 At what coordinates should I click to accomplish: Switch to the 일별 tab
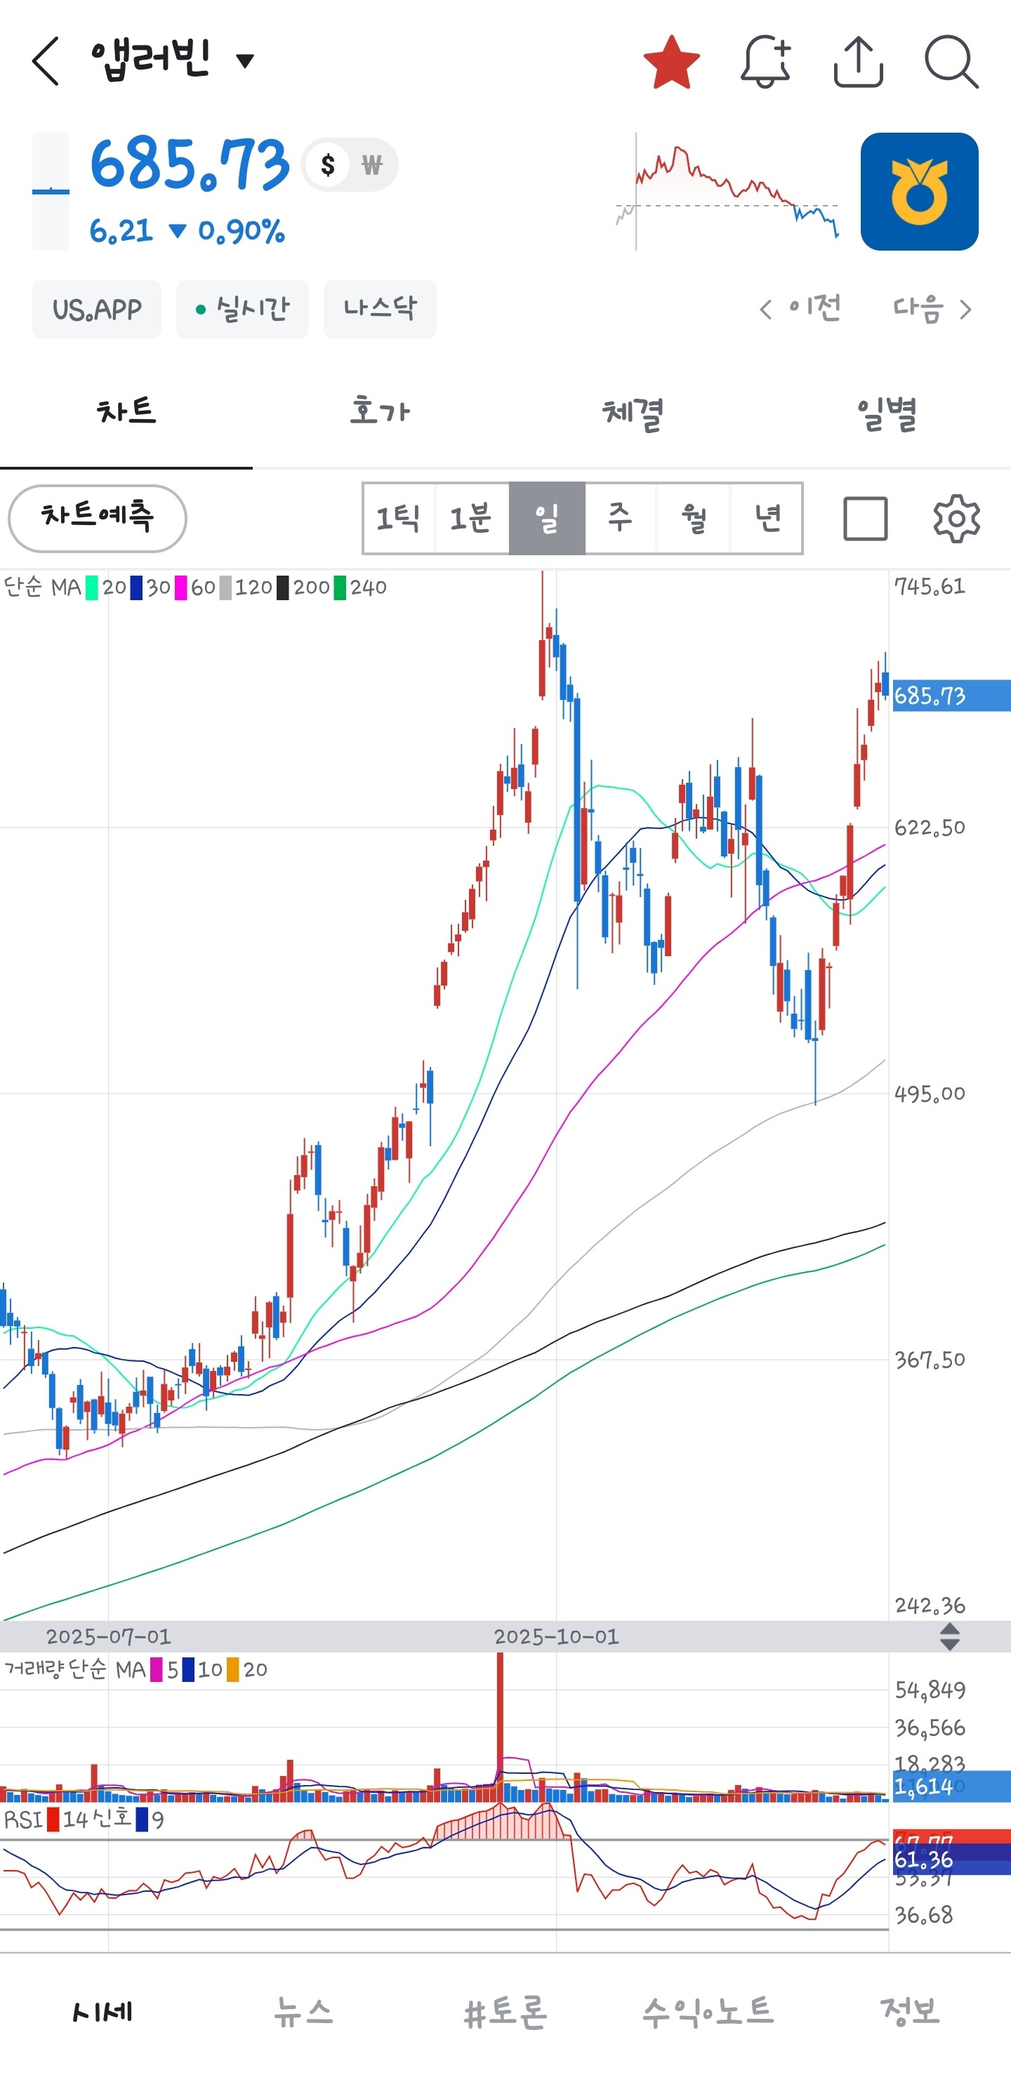coord(885,413)
